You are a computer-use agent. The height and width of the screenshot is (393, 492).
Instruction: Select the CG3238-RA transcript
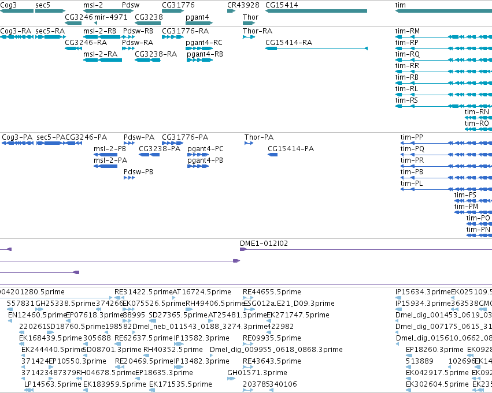(x=147, y=60)
